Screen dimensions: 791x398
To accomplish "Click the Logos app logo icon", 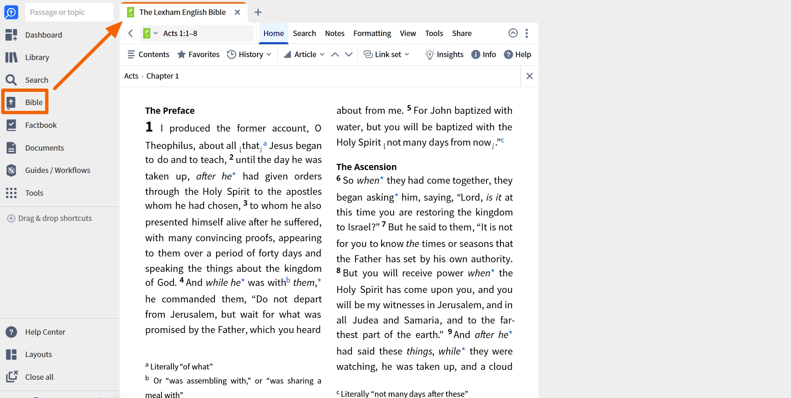I will tap(11, 12).
